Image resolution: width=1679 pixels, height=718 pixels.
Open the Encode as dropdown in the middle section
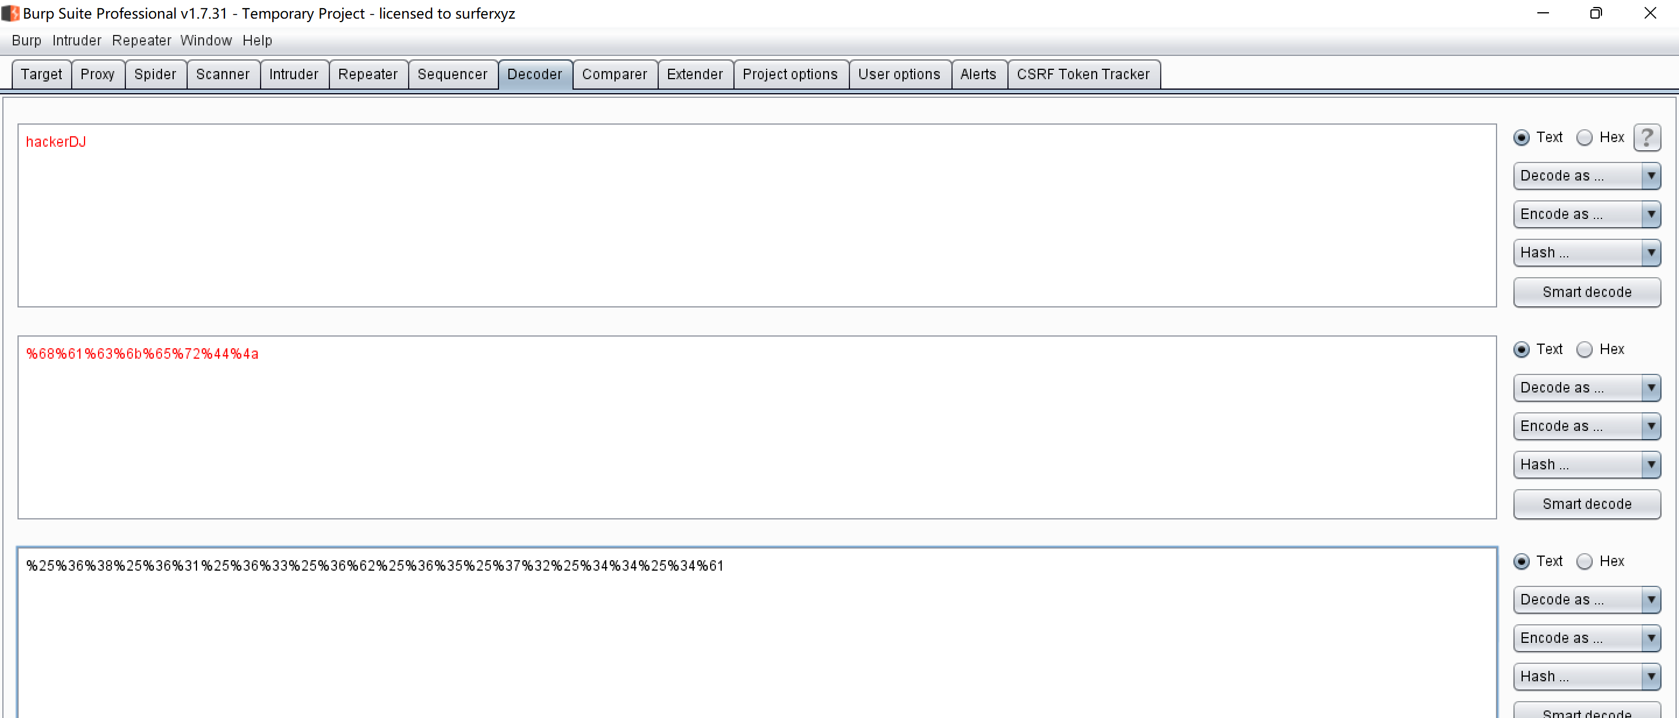point(1587,426)
